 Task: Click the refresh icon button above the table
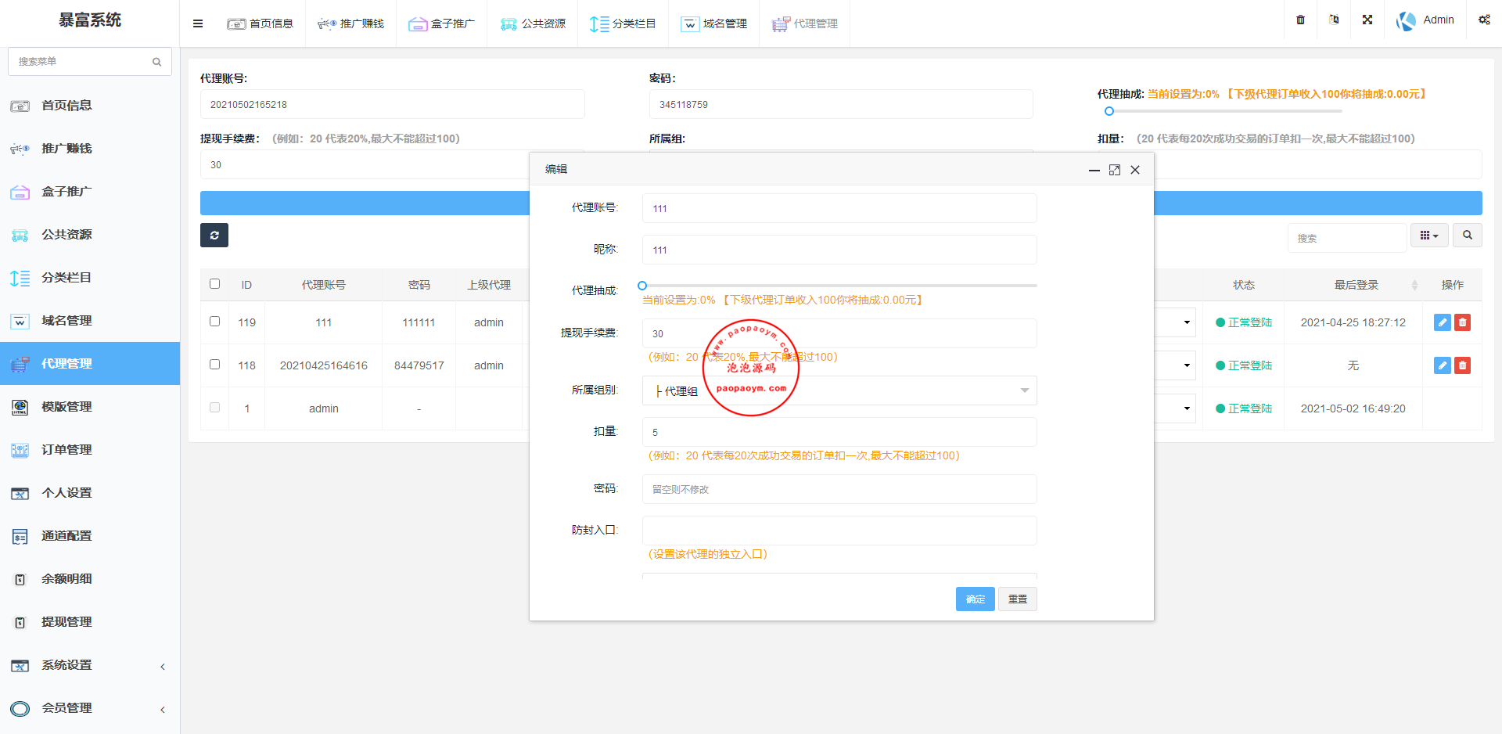click(x=214, y=236)
